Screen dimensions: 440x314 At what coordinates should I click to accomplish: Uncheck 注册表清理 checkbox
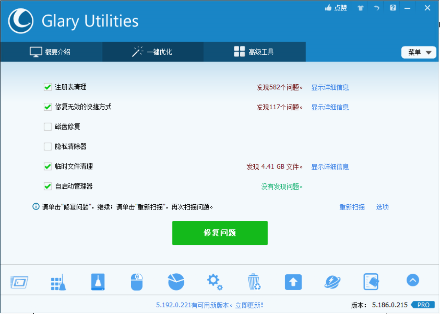point(48,87)
